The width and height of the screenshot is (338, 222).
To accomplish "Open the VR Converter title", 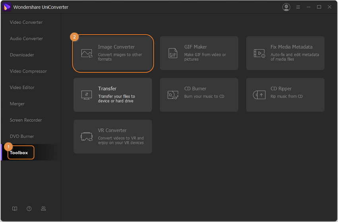I will click(x=112, y=130).
